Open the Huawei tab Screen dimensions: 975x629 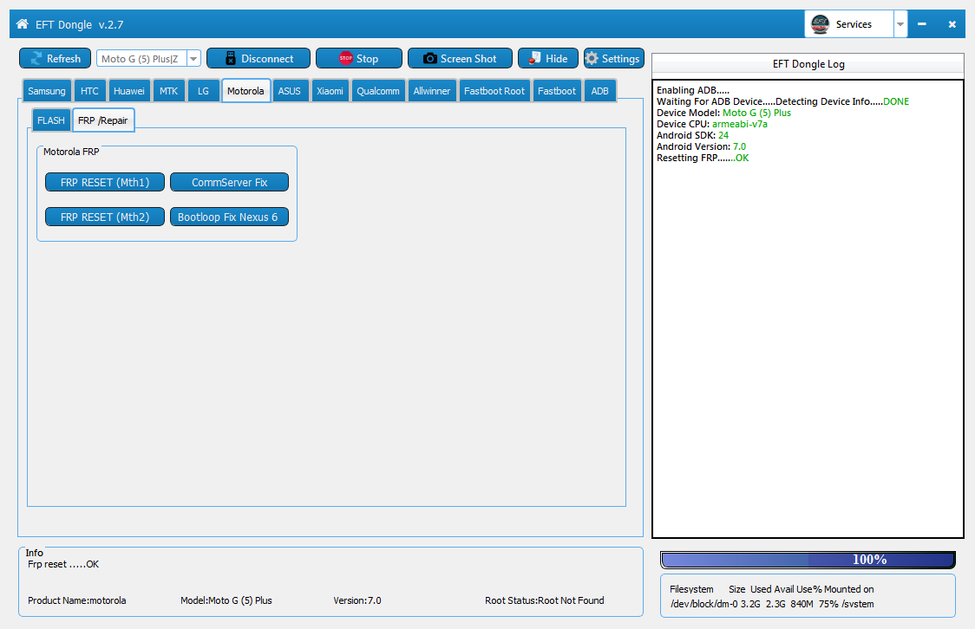pyautogui.click(x=128, y=91)
